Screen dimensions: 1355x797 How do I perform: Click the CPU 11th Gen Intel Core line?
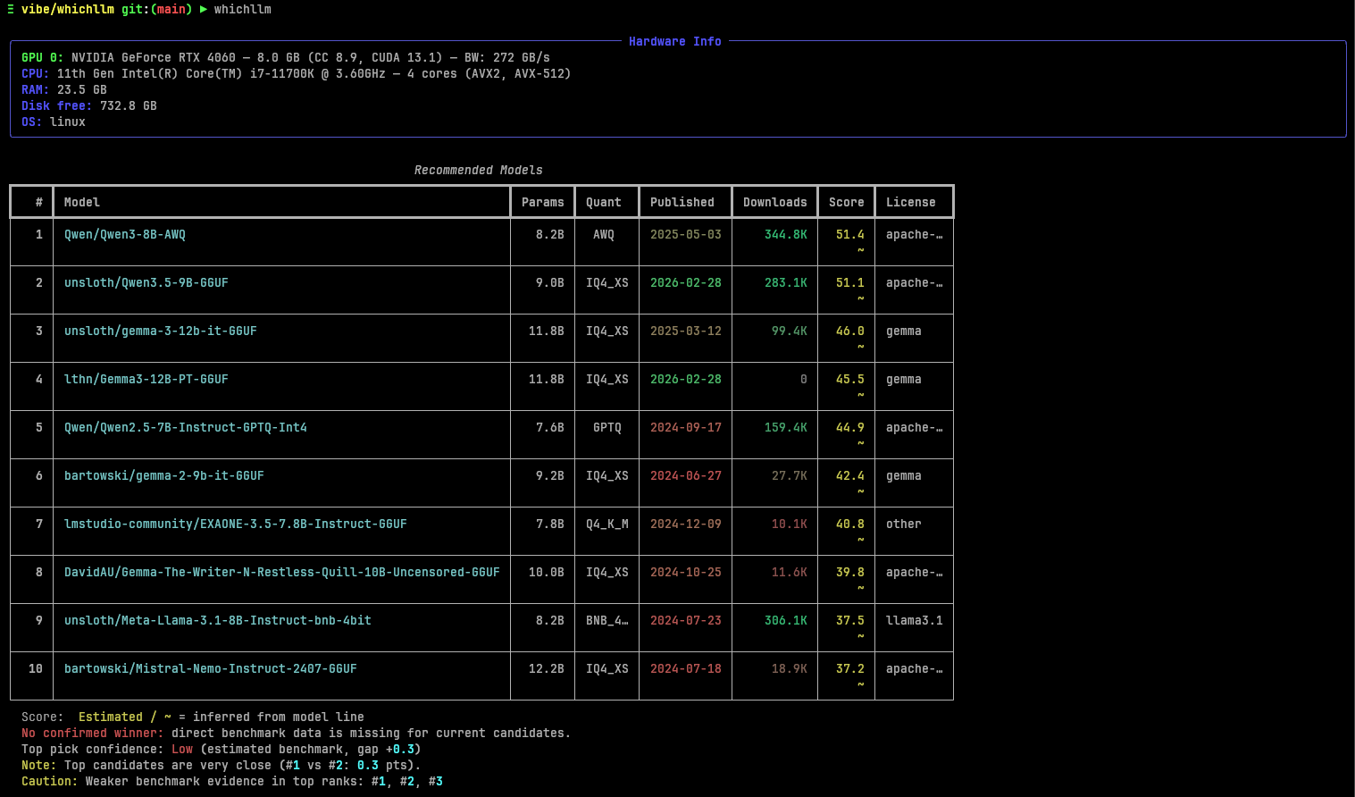click(297, 74)
